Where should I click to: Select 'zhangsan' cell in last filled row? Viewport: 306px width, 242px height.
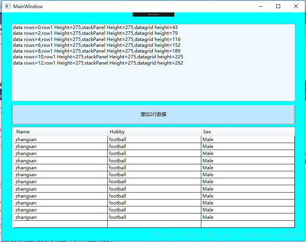coord(61,217)
